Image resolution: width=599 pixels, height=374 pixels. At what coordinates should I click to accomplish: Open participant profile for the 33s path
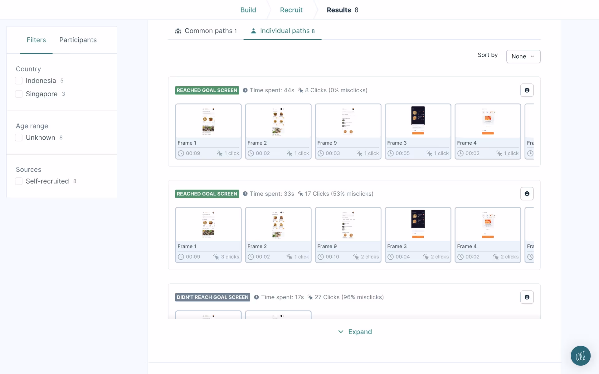point(527,194)
